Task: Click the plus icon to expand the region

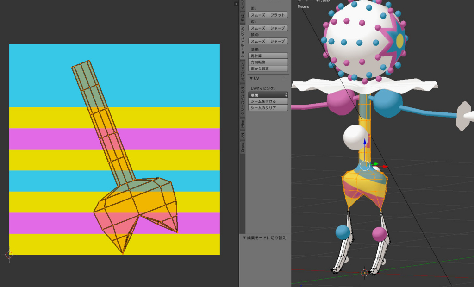Action: click(236, 4)
